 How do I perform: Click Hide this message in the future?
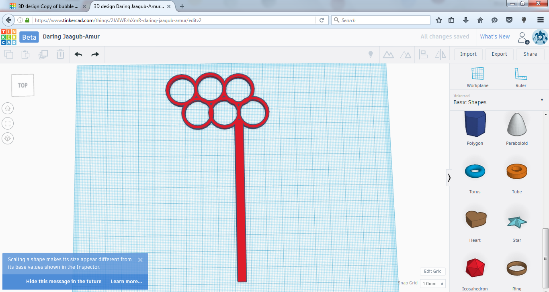[64, 282]
